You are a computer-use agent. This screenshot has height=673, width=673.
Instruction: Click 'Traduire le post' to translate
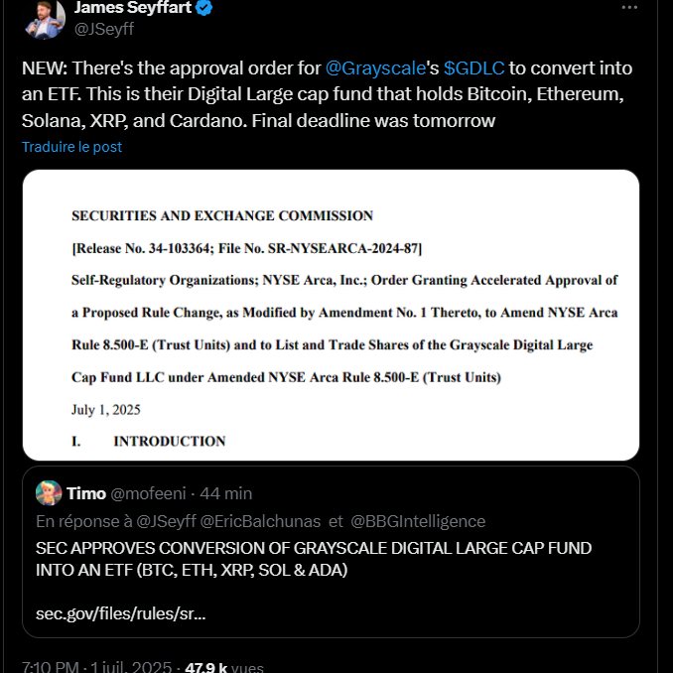(72, 147)
